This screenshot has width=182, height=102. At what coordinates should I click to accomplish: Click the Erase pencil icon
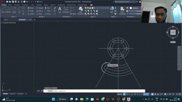pos(55,8)
